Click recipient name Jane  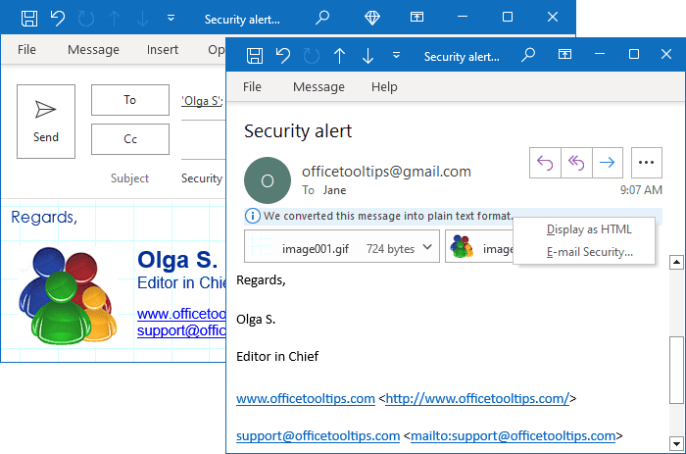pyautogui.click(x=335, y=190)
